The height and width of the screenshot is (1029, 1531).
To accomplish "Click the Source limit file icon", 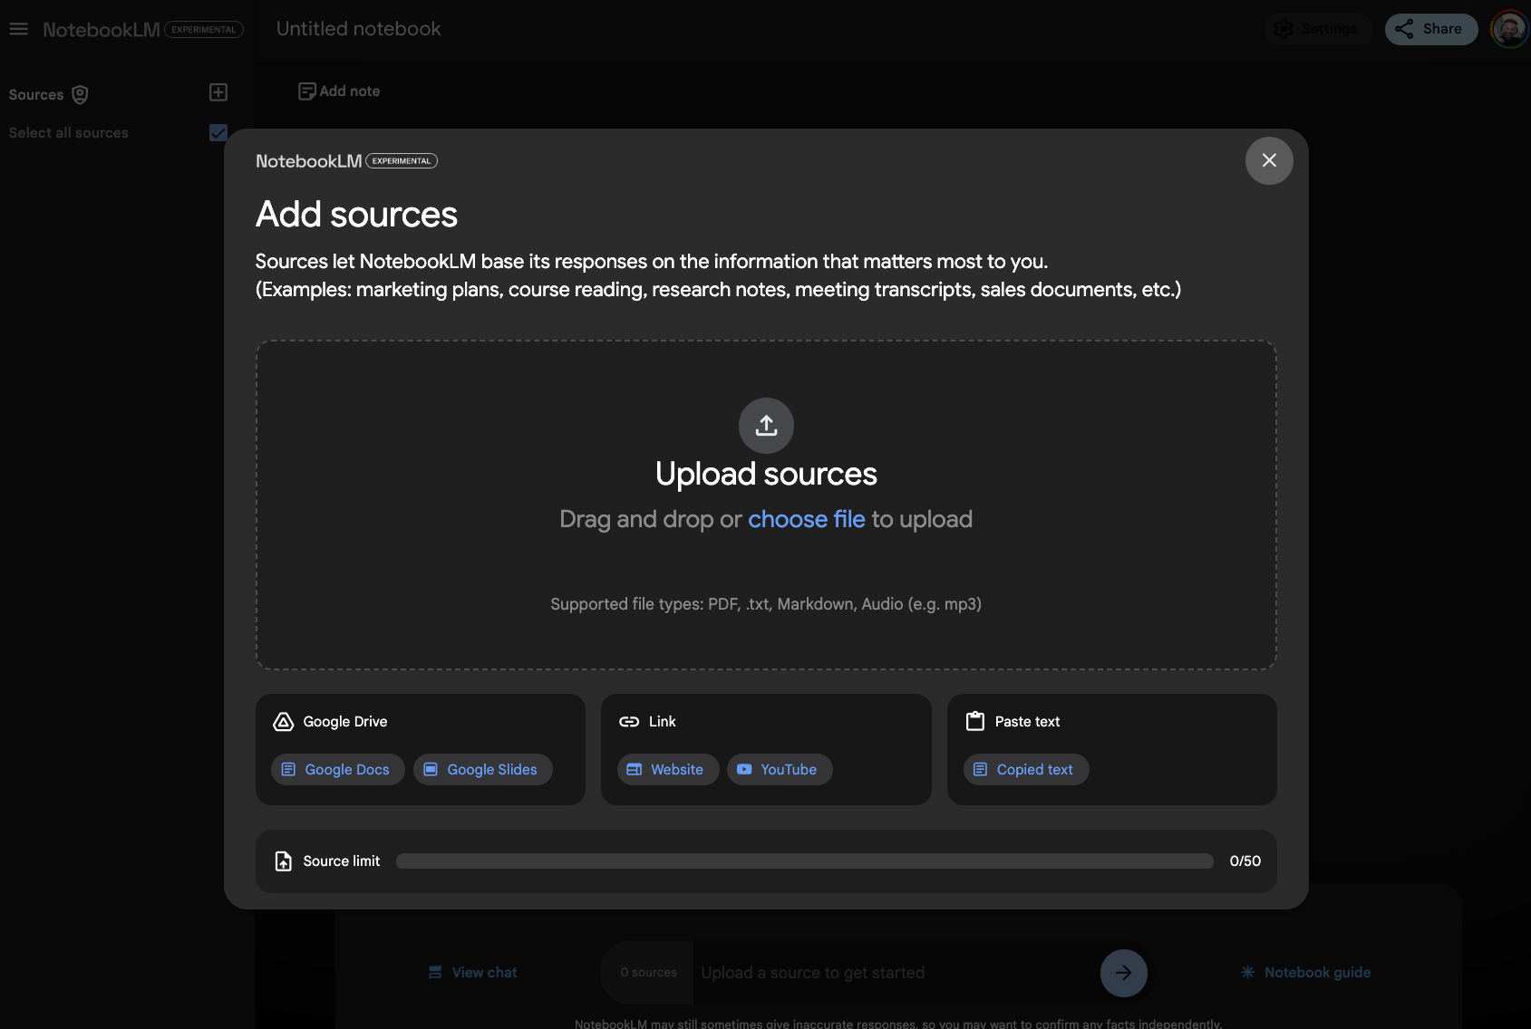I will [x=284, y=861].
